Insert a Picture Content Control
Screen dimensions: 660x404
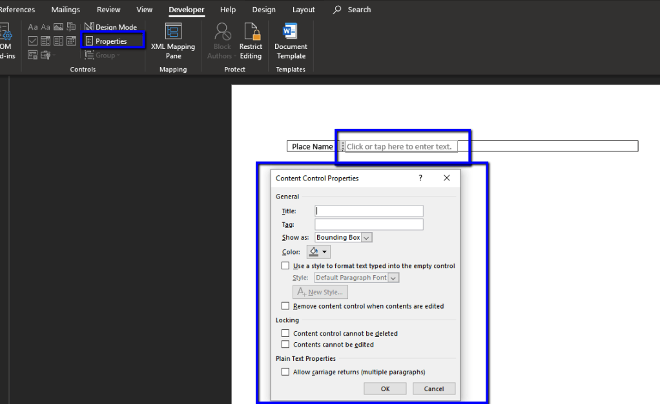(58, 27)
